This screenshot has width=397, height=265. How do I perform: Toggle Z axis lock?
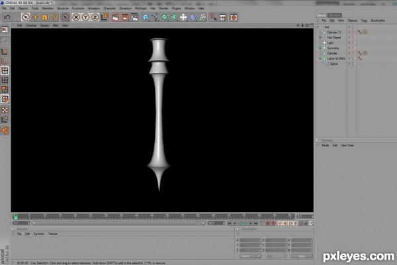click(x=95, y=17)
